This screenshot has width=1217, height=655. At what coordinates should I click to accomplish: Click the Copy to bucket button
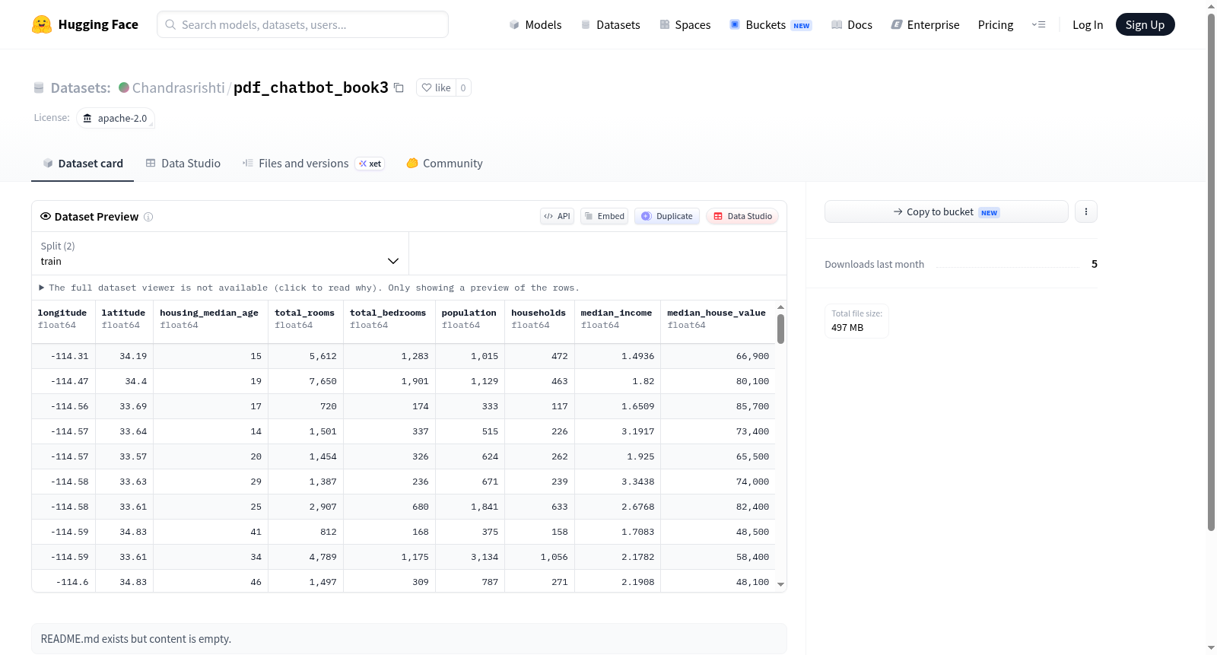[x=946, y=211]
